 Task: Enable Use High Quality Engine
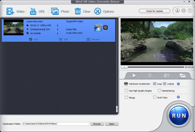point(126,91)
